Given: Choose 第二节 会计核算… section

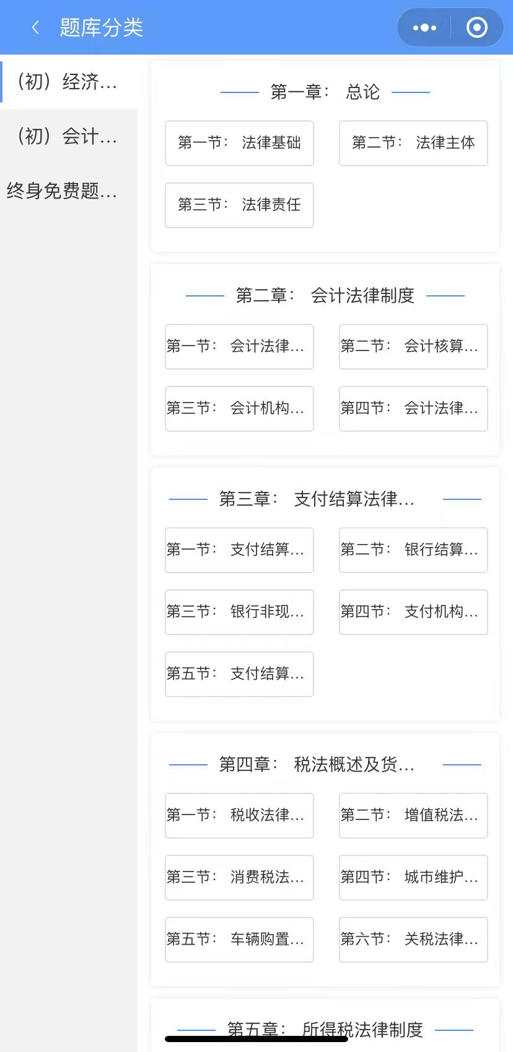Looking at the screenshot, I should [x=413, y=347].
